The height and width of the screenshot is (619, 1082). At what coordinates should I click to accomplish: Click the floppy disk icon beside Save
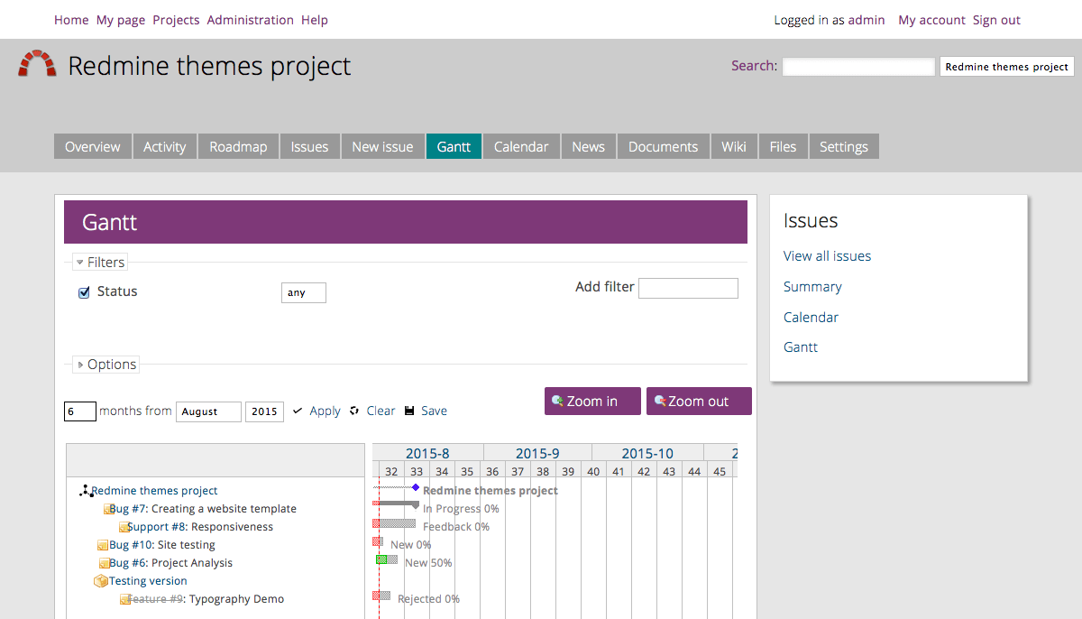[409, 411]
